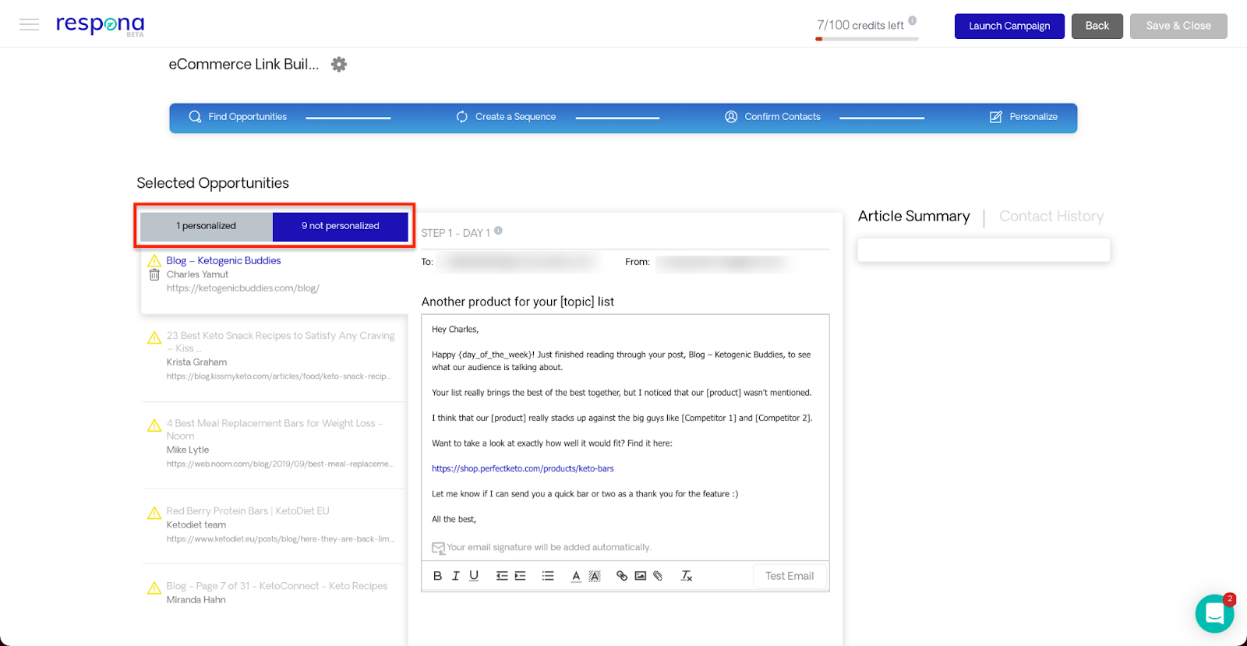This screenshot has width=1247, height=646.
Task: Click warning icon for Blog – Ketogenic Buddies
Action: tap(154, 261)
